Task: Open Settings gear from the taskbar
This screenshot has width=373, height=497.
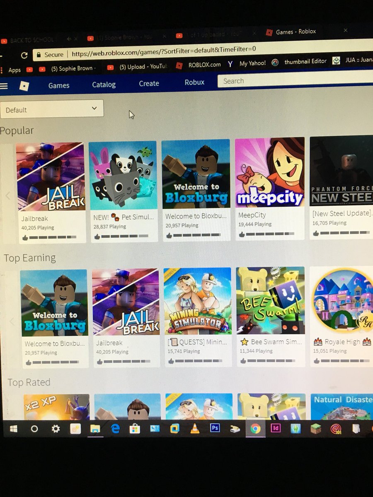Action: 55,429
